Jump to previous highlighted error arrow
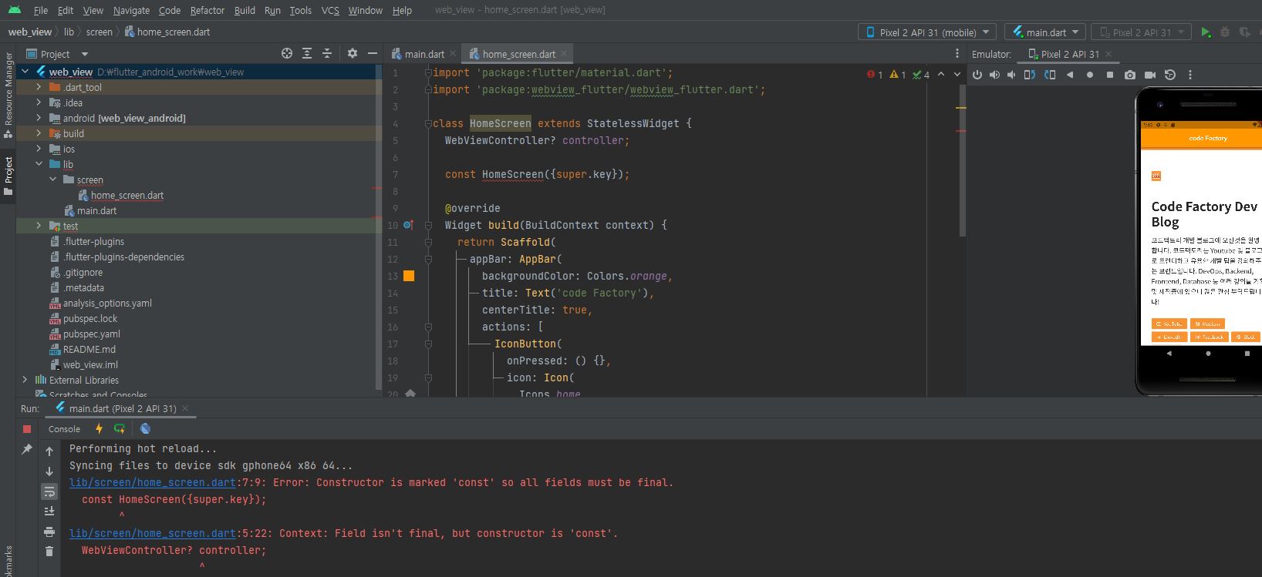 point(941,74)
